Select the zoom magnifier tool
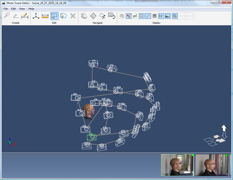 pos(102,16)
